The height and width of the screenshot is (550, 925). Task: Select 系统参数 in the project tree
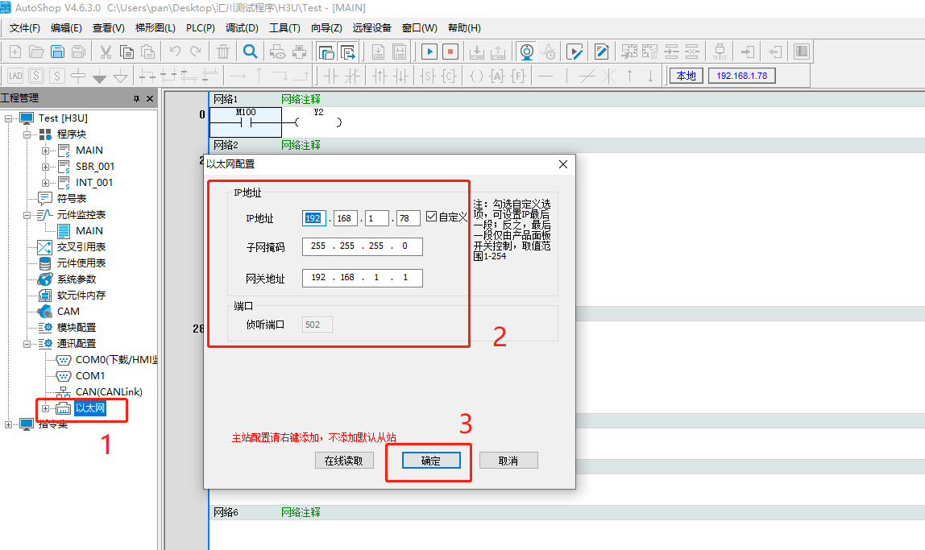76,279
